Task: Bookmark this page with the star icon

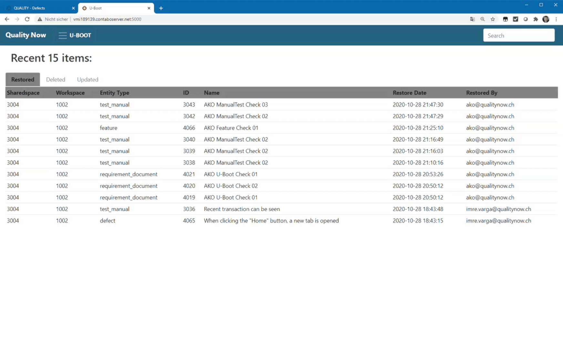Action: coord(493,19)
